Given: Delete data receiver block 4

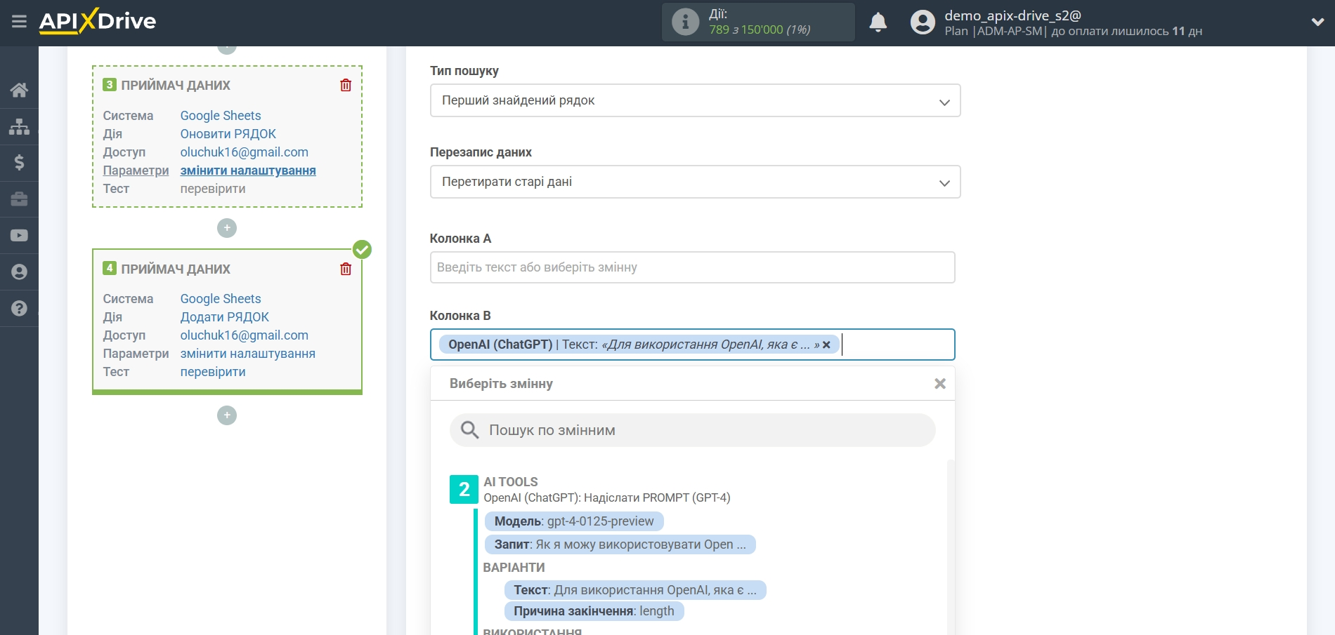Looking at the screenshot, I should tap(346, 269).
